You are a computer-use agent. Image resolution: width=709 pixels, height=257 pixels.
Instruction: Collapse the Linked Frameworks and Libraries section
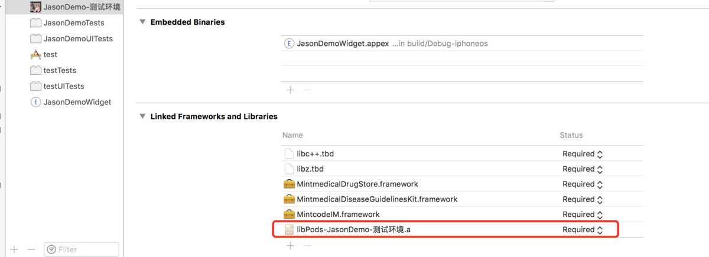tap(142, 116)
